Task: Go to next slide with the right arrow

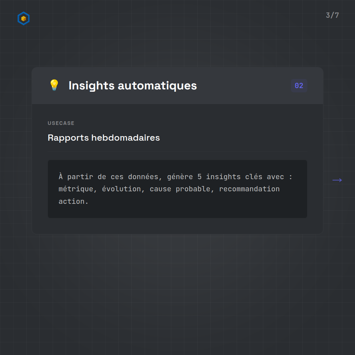Action: 337,180
